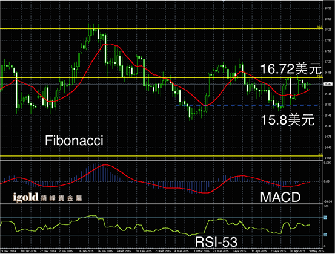Click the 17.20 price axis label
Screen dimensions: 335x254
pos(328,62)
